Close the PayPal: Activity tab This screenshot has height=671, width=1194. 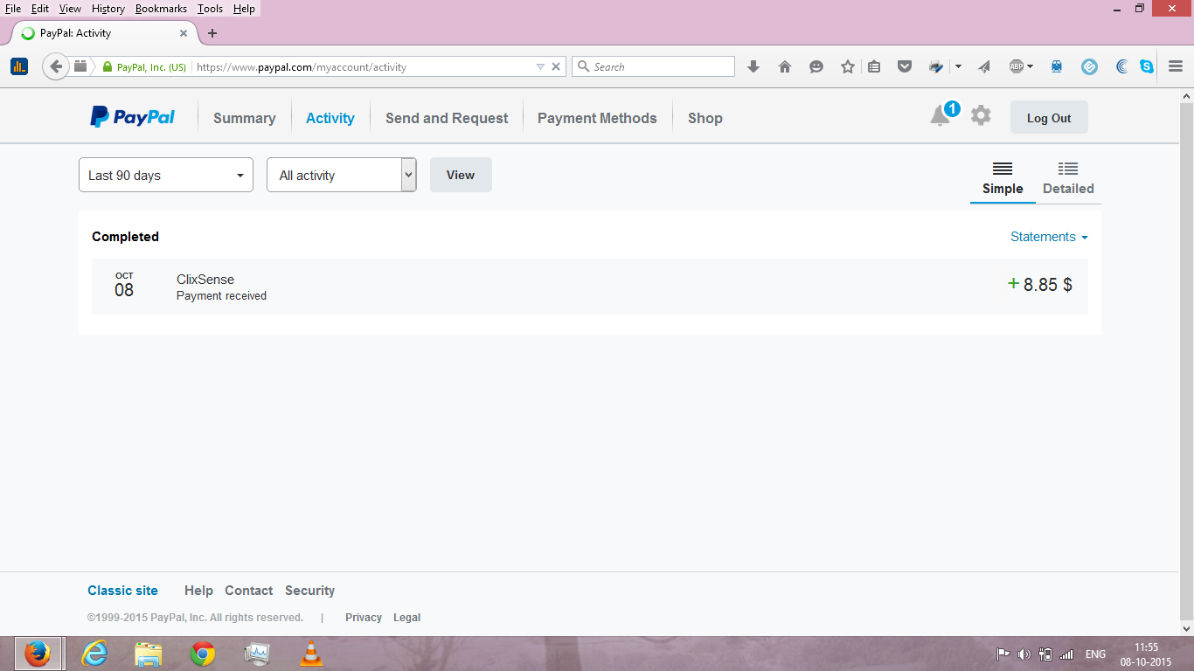[x=184, y=33]
